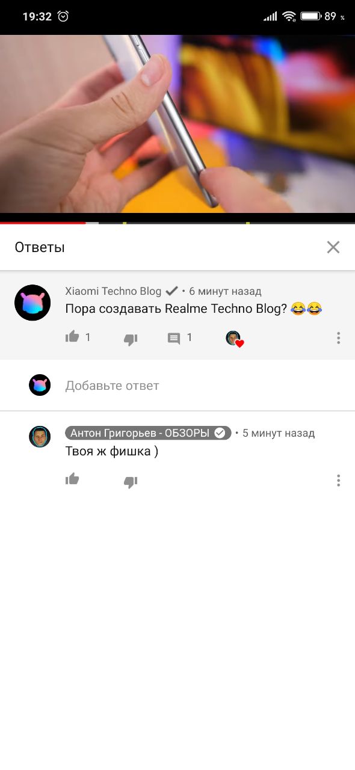Seek on the red video progress bar
Viewport: 355px width, 770px height.
pos(177,223)
